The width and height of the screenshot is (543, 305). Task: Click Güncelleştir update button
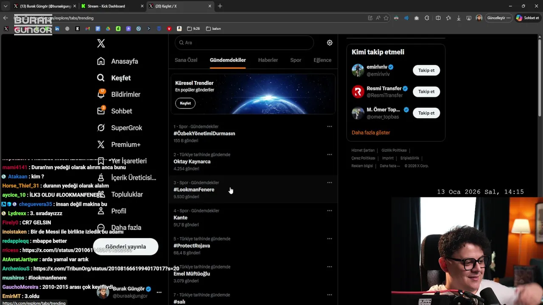(x=498, y=18)
